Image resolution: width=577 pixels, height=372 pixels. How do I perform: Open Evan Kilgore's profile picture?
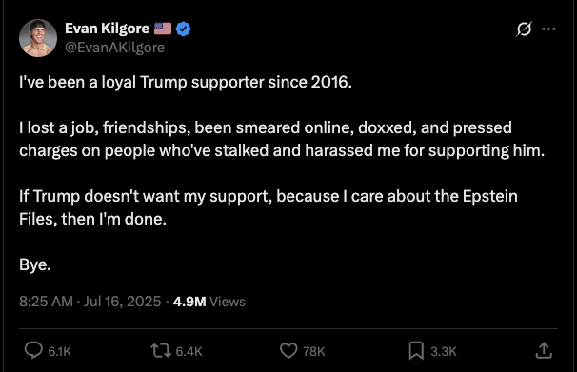pos(38,38)
